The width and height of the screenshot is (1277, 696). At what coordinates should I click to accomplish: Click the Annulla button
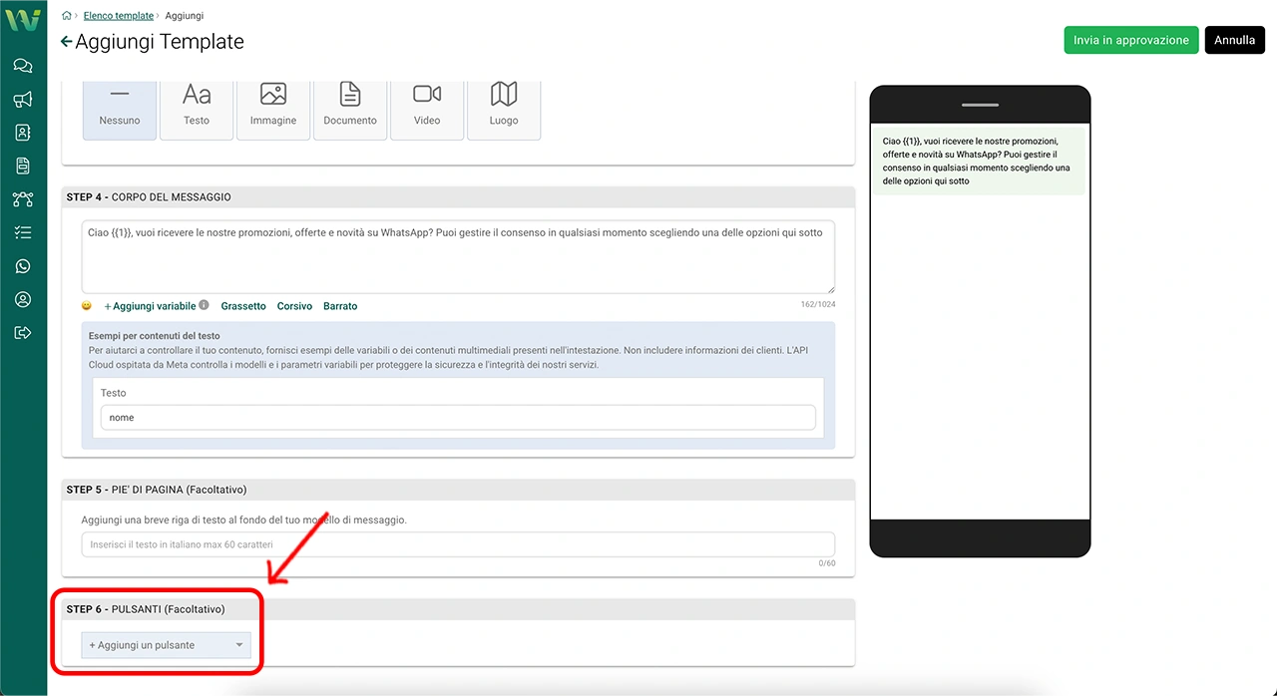pyautogui.click(x=1235, y=40)
